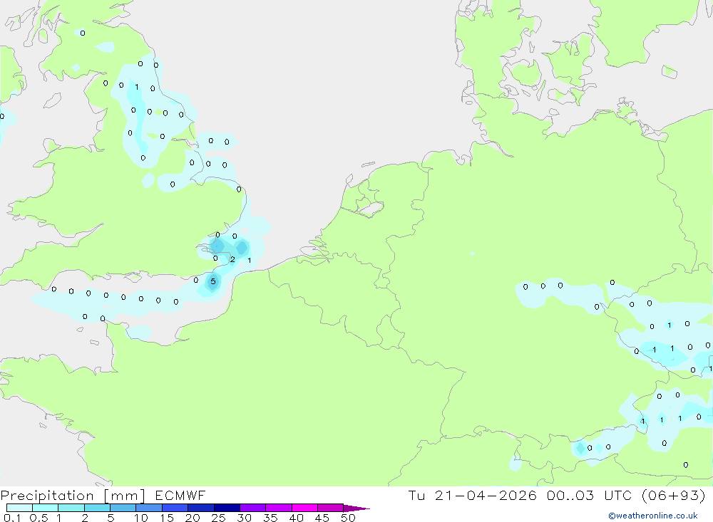Click the '00..03 UTC' time range text
The image size is (713, 522).
click(590, 495)
